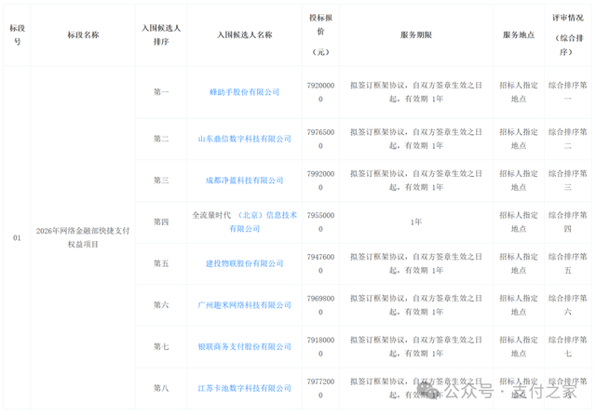
Task: Click the 建投物联股份有限公司 link
Action: [244, 263]
